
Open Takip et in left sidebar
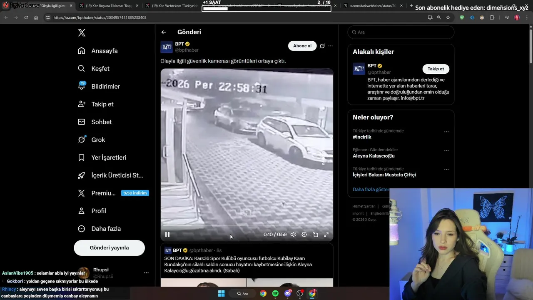[x=95, y=104]
